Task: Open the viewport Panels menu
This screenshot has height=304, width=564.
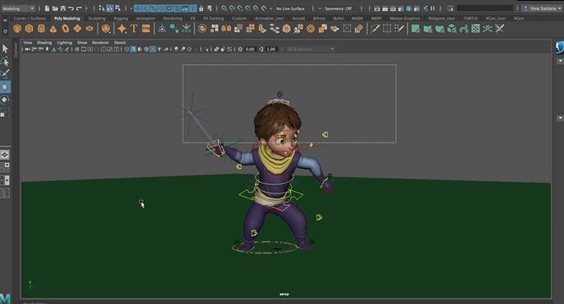Action: tap(120, 43)
